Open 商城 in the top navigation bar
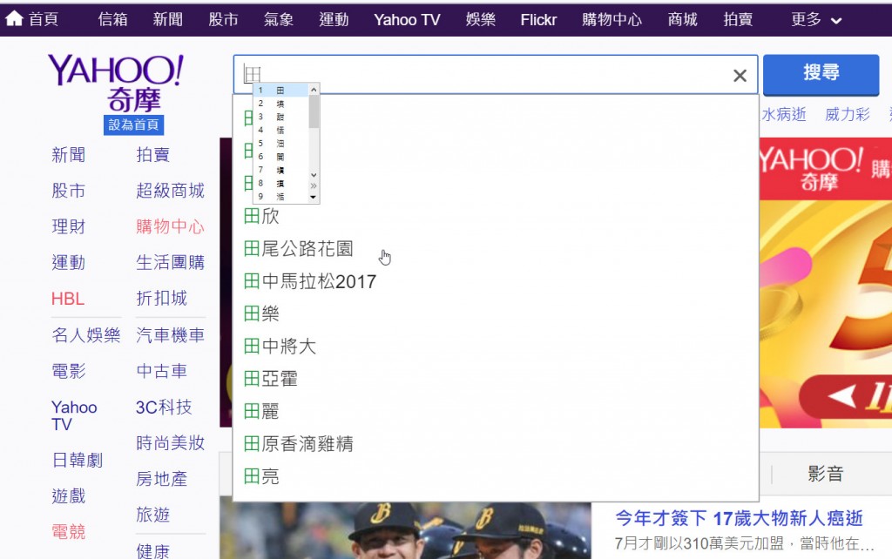This screenshot has height=559, width=892. pyautogui.click(x=683, y=20)
